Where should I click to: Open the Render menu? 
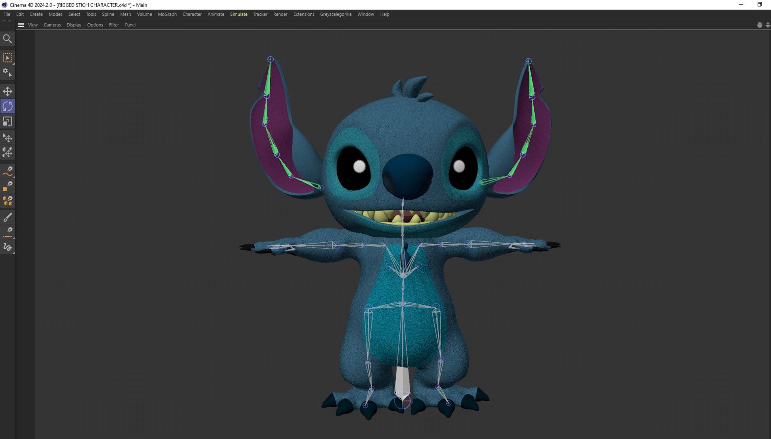[280, 14]
